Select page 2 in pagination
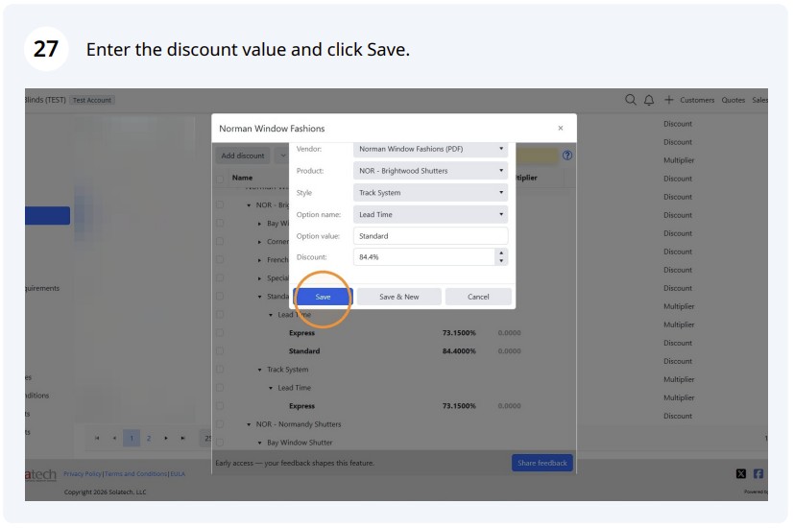 [149, 438]
